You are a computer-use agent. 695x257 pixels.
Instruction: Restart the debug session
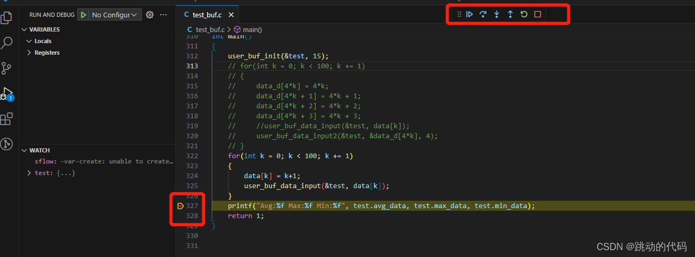[x=524, y=14]
